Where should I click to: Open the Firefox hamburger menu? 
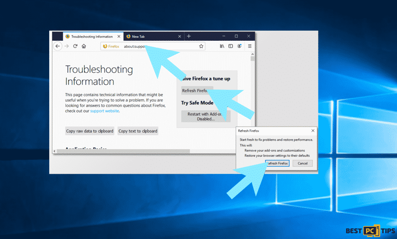click(250, 46)
